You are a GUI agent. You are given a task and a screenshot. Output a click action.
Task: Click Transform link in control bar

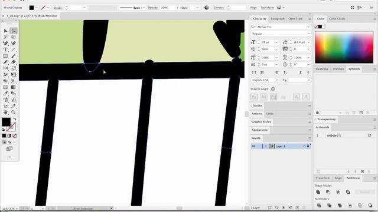click(x=267, y=8)
